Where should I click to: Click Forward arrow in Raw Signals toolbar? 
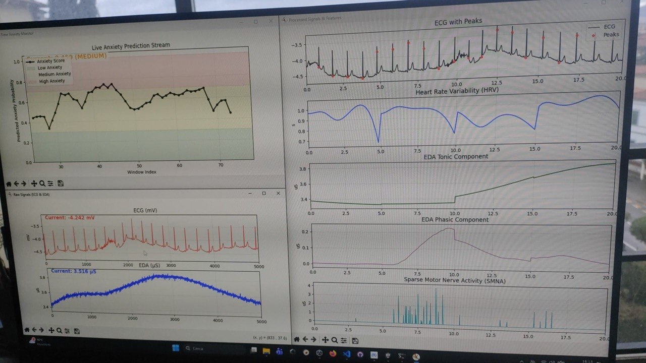[x=41, y=330]
